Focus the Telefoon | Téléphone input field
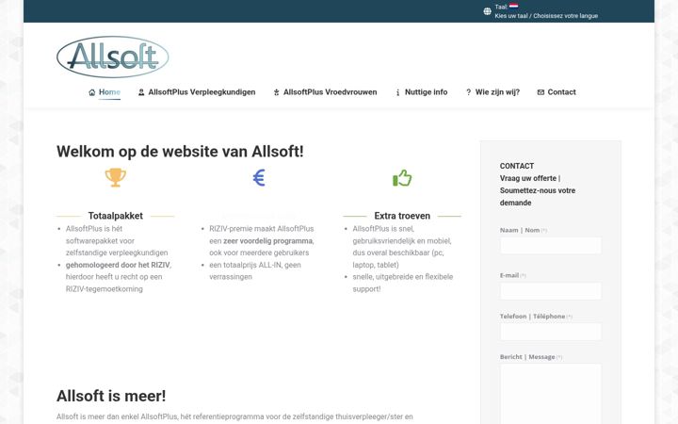678x424 pixels. coord(551,332)
